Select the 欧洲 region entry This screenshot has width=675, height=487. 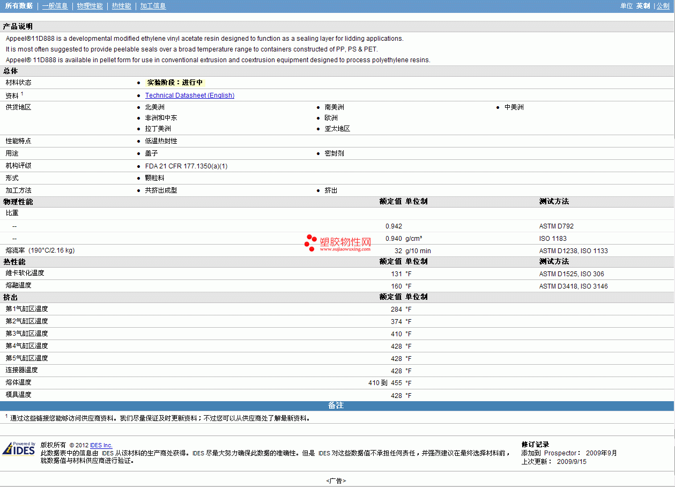tap(331, 118)
